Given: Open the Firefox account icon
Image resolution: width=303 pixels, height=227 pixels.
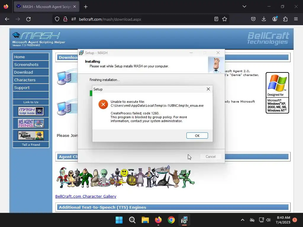Looking at the screenshot, I should 275,19.
